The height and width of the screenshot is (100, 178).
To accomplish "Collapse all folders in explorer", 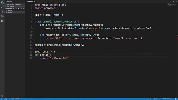I will (24, 8).
